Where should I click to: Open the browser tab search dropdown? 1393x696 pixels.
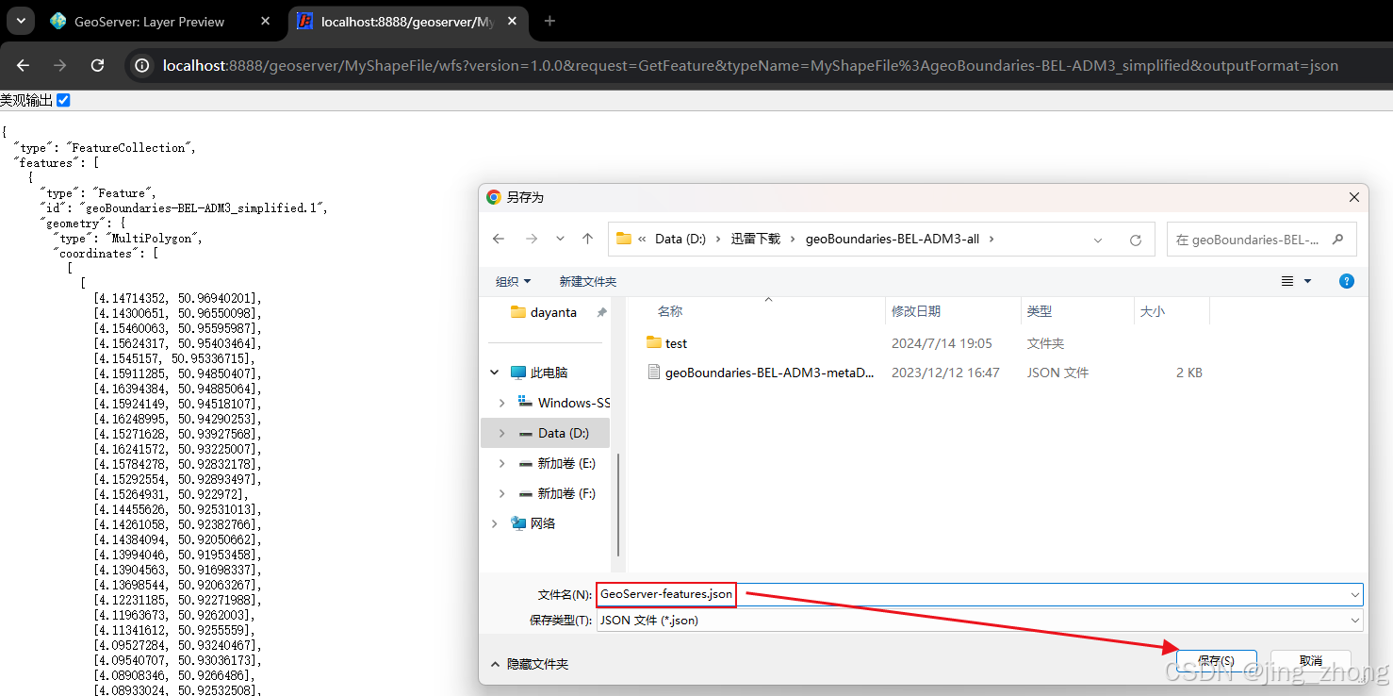20,21
